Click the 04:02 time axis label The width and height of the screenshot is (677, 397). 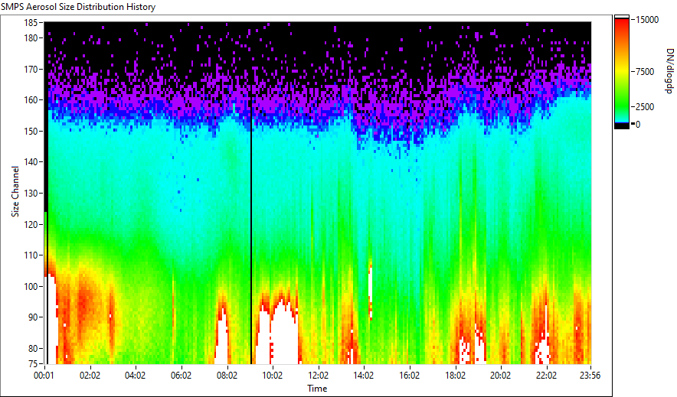[x=135, y=376]
